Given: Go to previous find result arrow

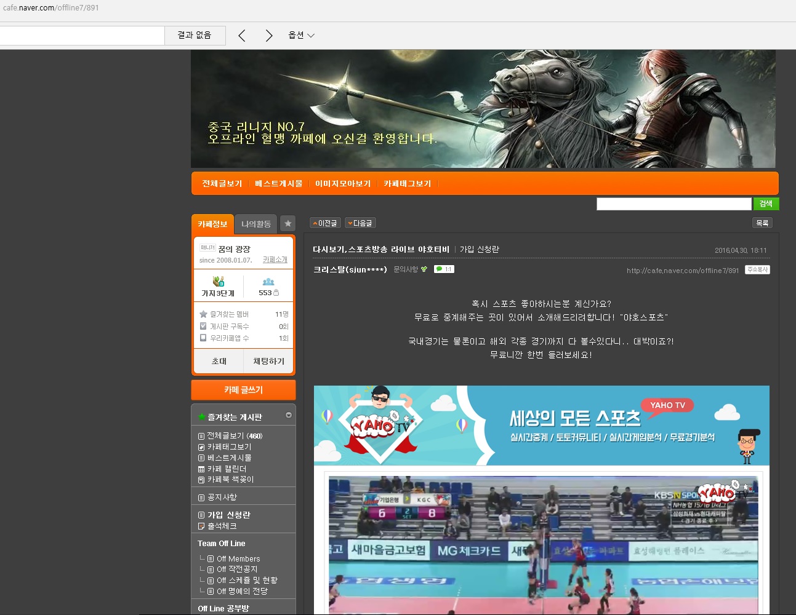Looking at the screenshot, I should click(x=242, y=36).
